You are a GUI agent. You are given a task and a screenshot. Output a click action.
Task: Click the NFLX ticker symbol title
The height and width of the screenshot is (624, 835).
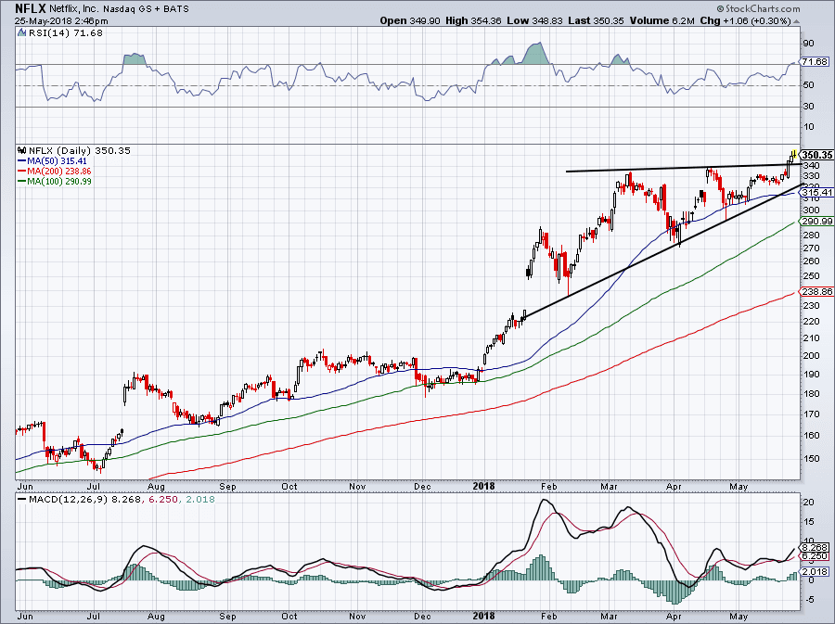[x=30, y=8]
